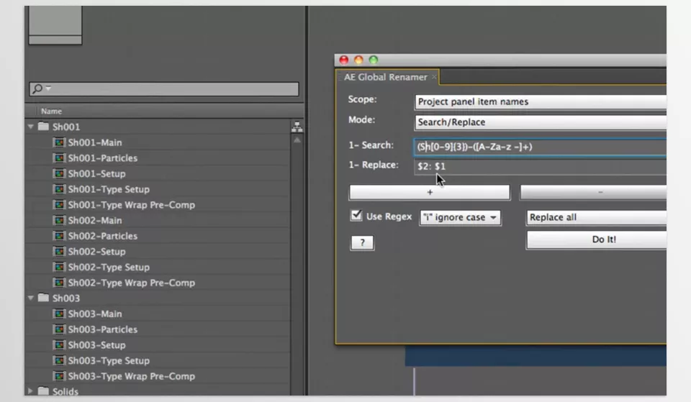Open the project flowchart view icon

[297, 127]
